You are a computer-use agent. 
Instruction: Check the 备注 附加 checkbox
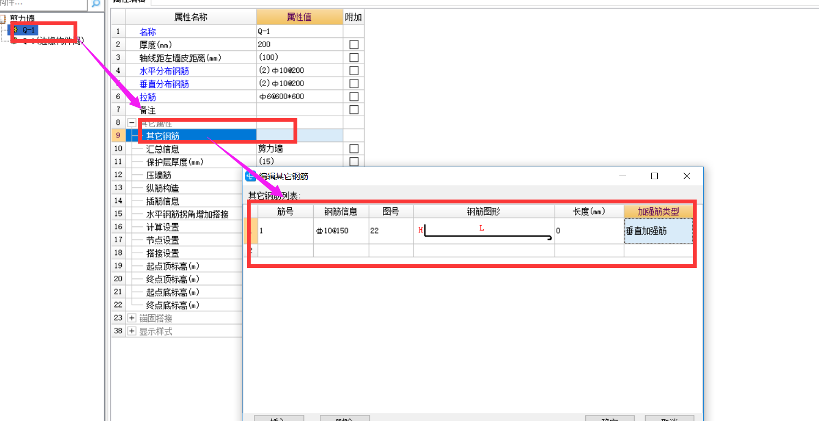tap(354, 110)
